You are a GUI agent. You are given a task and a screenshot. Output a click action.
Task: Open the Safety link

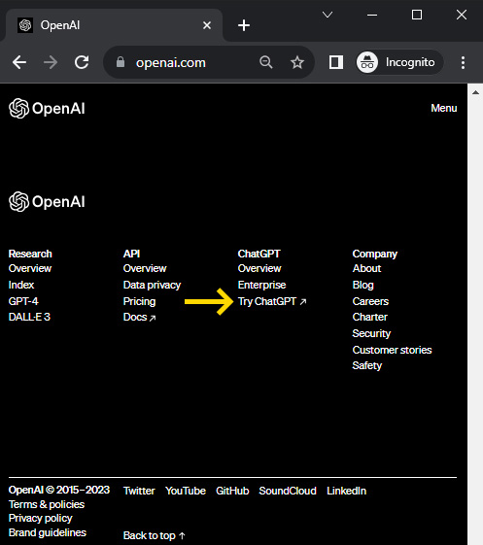[x=366, y=365]
